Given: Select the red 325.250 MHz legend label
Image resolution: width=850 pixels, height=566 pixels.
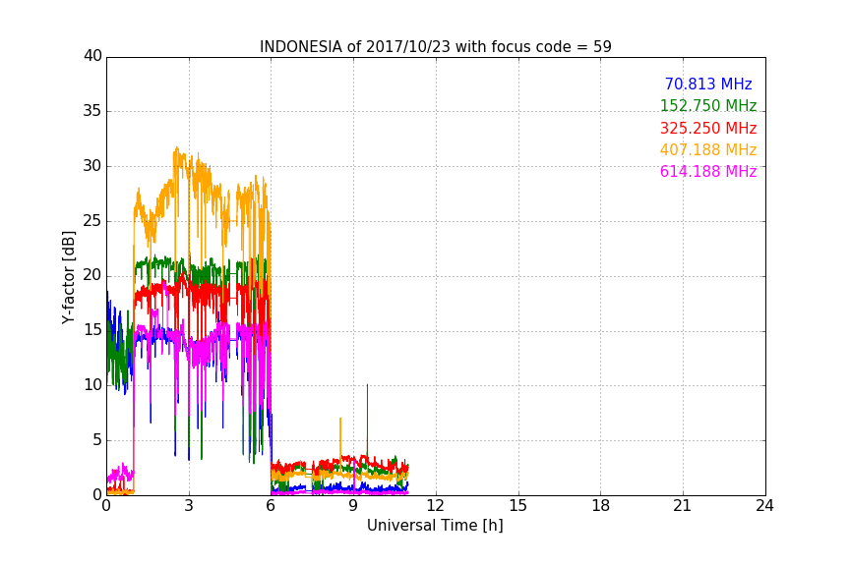Looking at the screenshot, I should point(708,128).
